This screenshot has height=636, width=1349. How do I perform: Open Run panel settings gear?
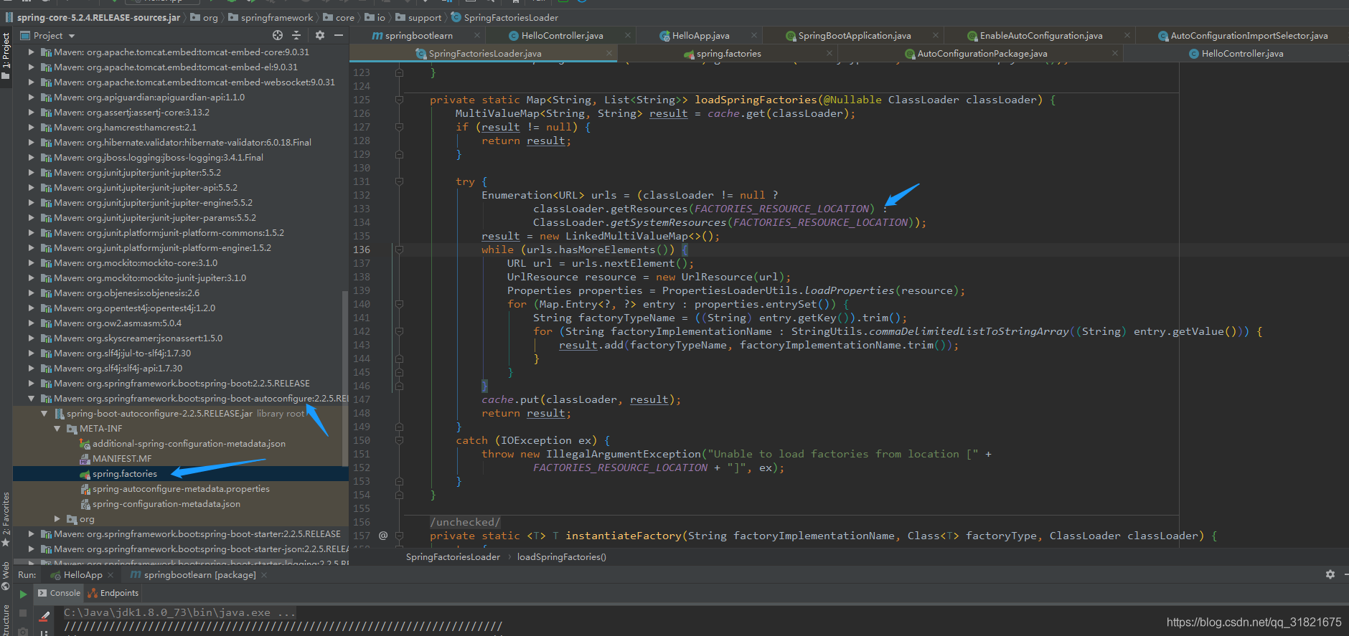click(x=1330, y=574)
